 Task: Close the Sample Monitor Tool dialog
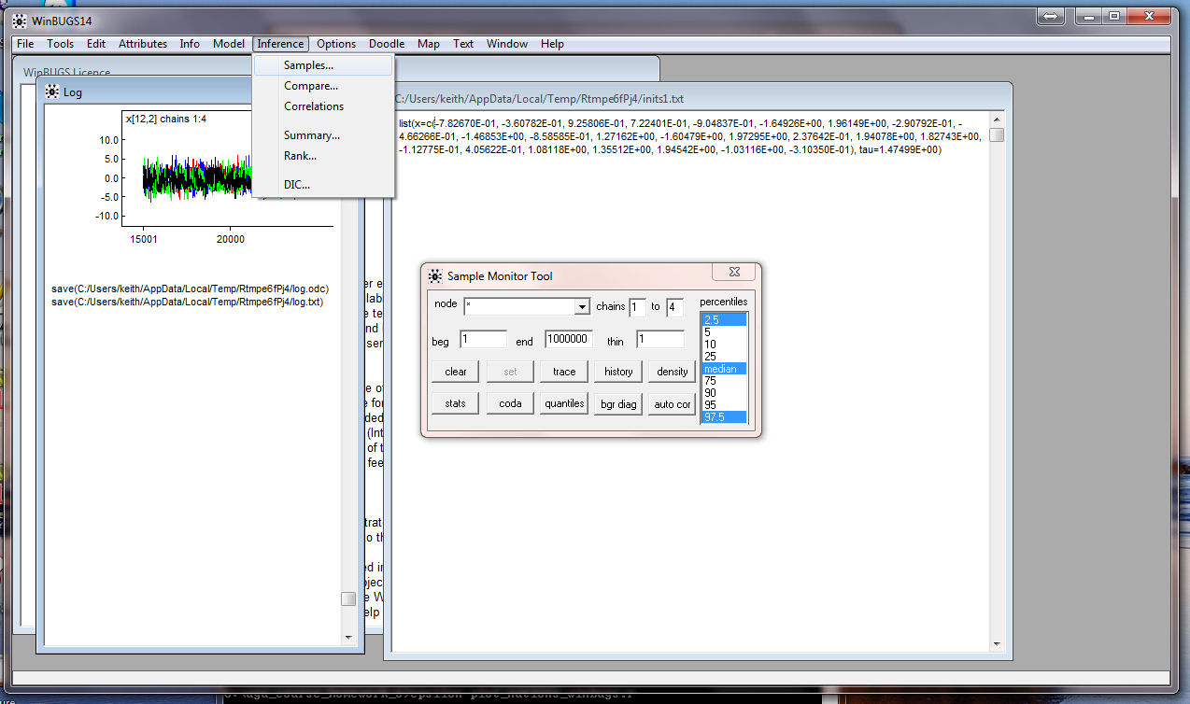point(734,272)
